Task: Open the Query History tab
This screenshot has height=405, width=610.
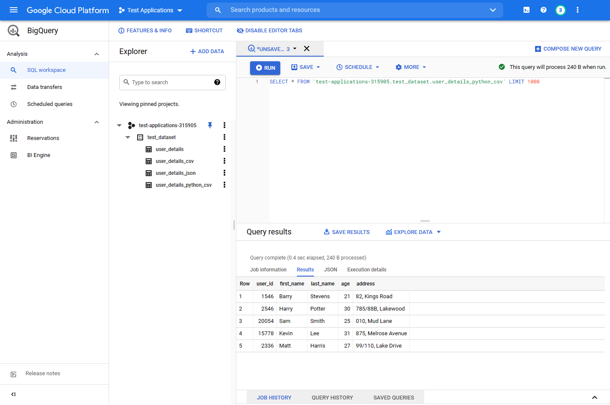Action: point(332,398)
